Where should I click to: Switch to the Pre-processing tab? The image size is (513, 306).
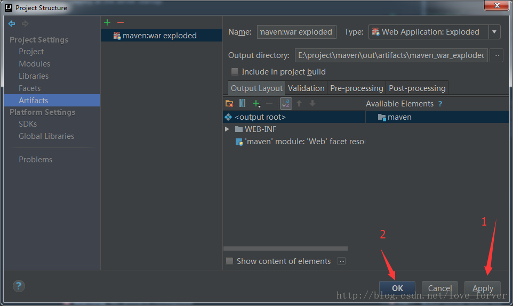pos(356,88)
